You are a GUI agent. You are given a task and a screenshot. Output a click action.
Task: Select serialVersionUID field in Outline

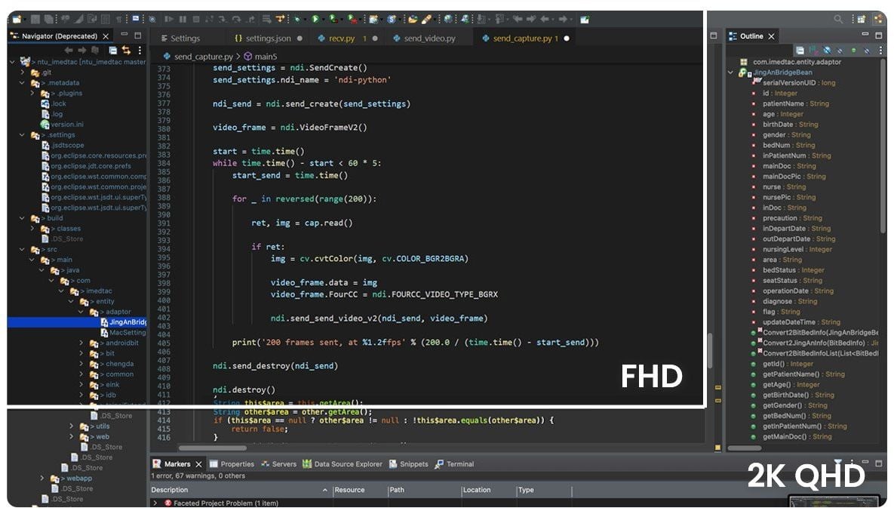[x=799, y=83]
